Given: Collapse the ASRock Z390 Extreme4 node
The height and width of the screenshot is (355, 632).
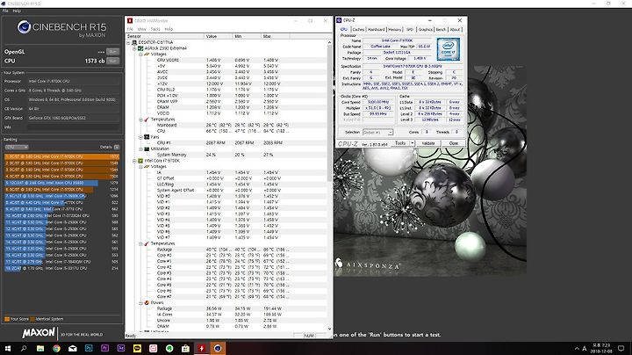Looking at the screenshot, I should pyautogui.click(x=134, y=48).
